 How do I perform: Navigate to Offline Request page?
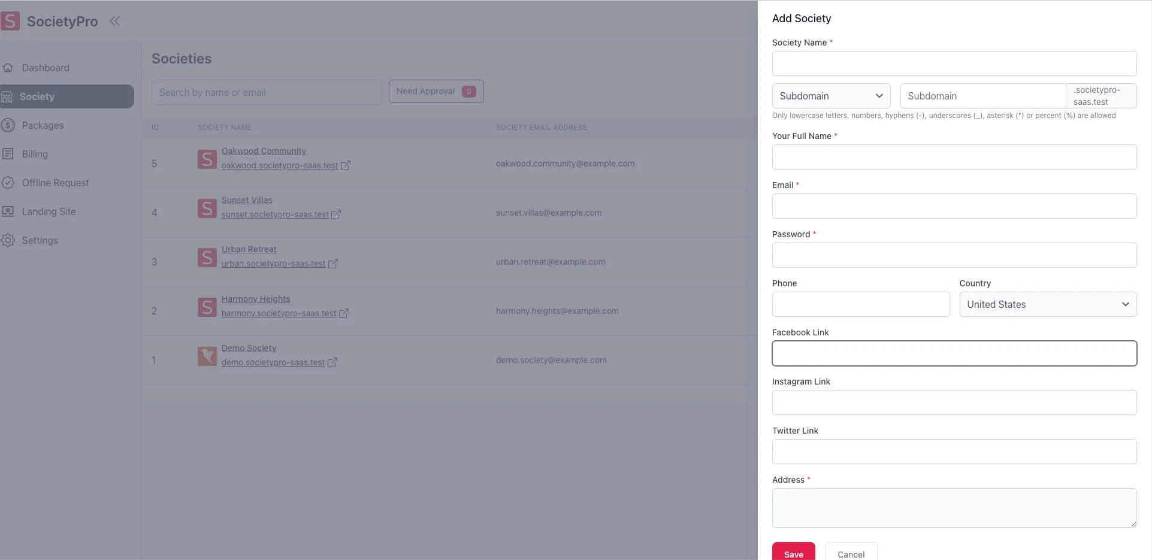tap(55, 183)
